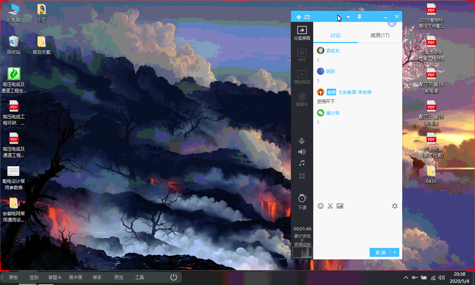
Task: Click 举手 raise hand tool
Action: 97,277
